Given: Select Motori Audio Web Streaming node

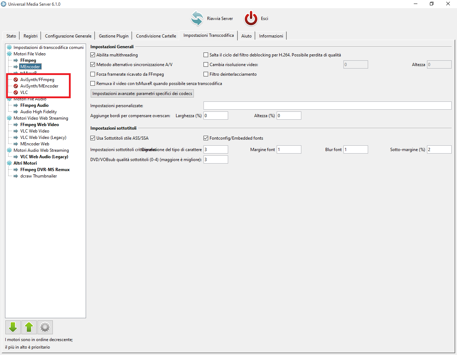Looking at the screenshot, I should 41,150.
